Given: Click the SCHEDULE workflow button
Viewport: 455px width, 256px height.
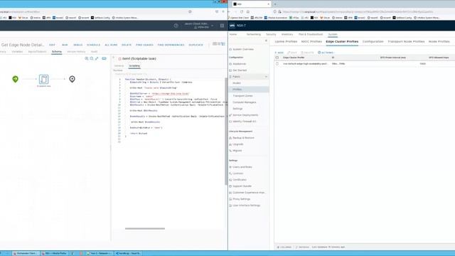Looking at the screenshot, I should tap(93, 45).
